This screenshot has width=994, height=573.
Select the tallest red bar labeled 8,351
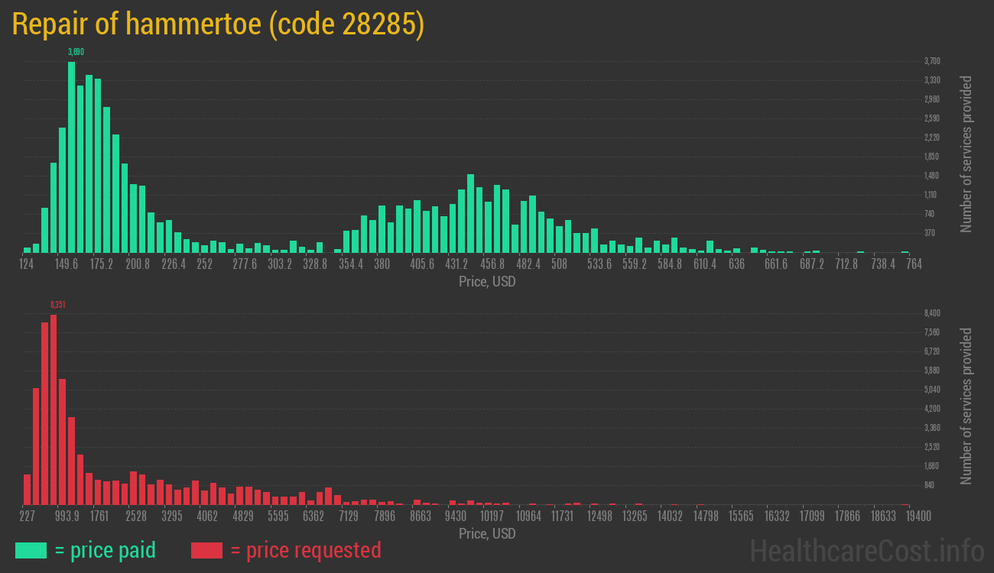tap(54, 409)
